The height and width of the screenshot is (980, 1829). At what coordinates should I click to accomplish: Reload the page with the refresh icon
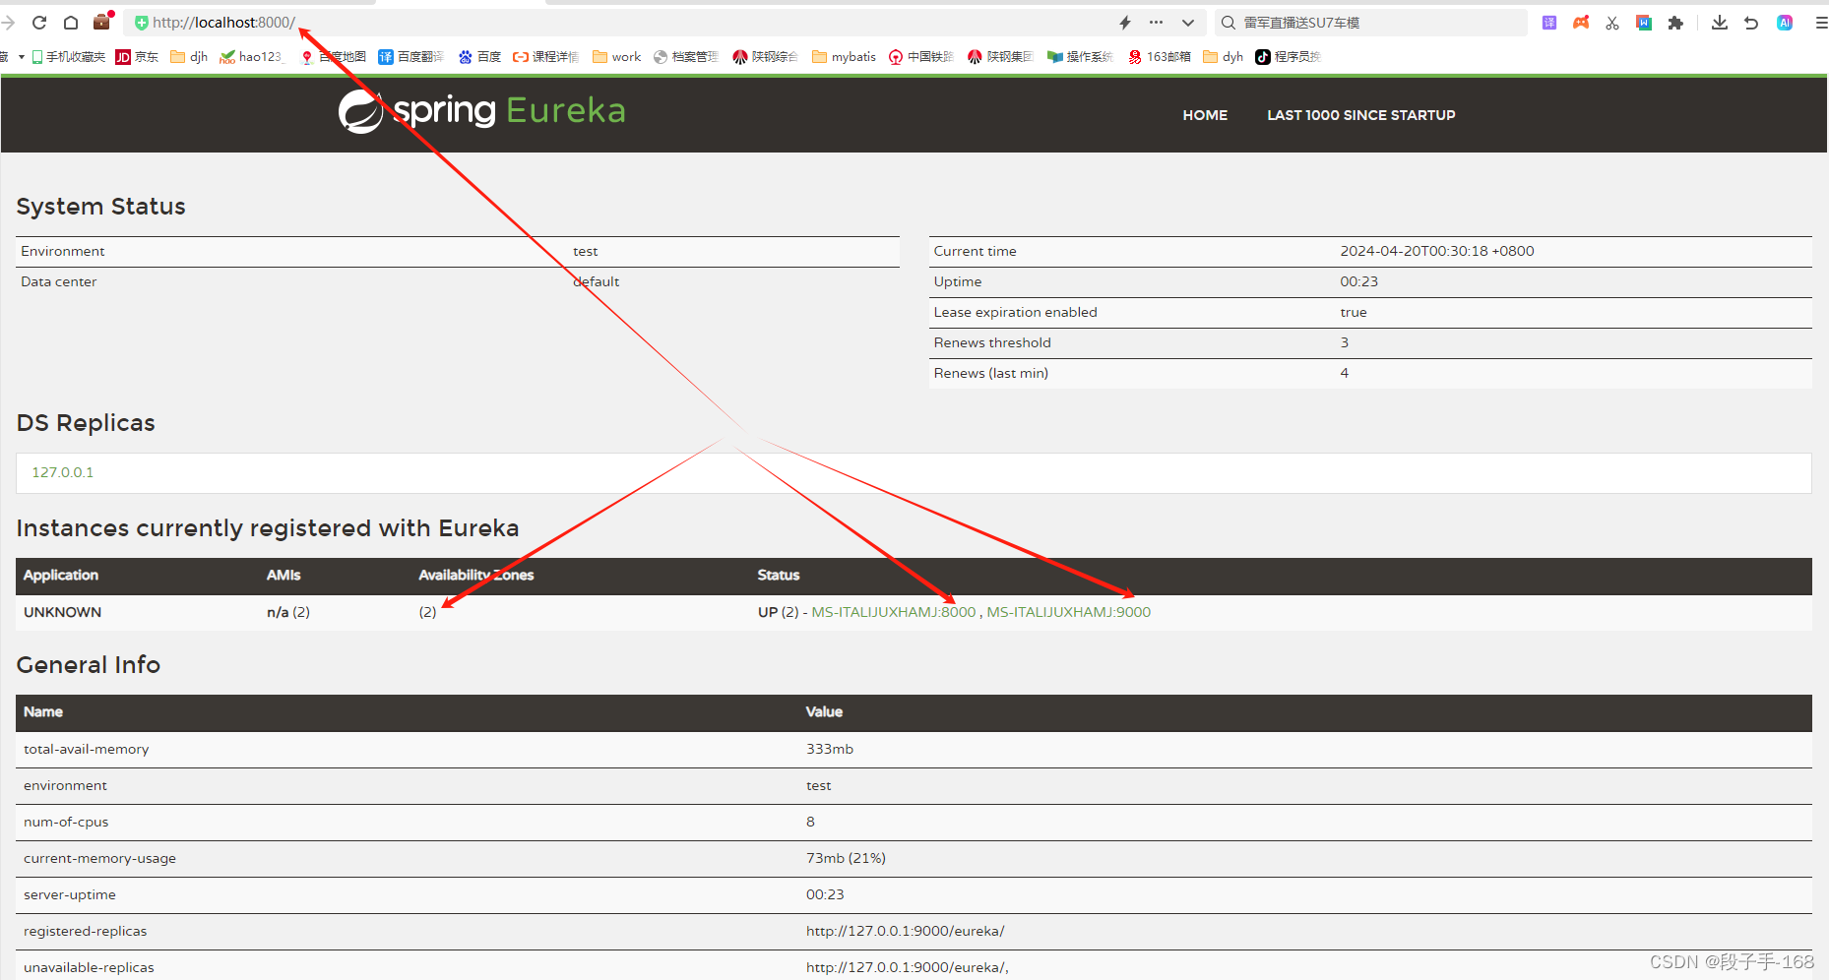[39, 23]
